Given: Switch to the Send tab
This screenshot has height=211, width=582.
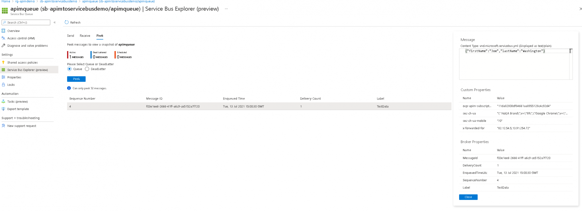Looking at the screenshot, I should point(71,36).
